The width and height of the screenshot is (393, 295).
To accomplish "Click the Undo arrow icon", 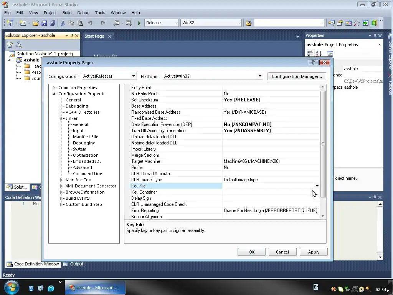I will pyautogui.click(x=90, y=23).
